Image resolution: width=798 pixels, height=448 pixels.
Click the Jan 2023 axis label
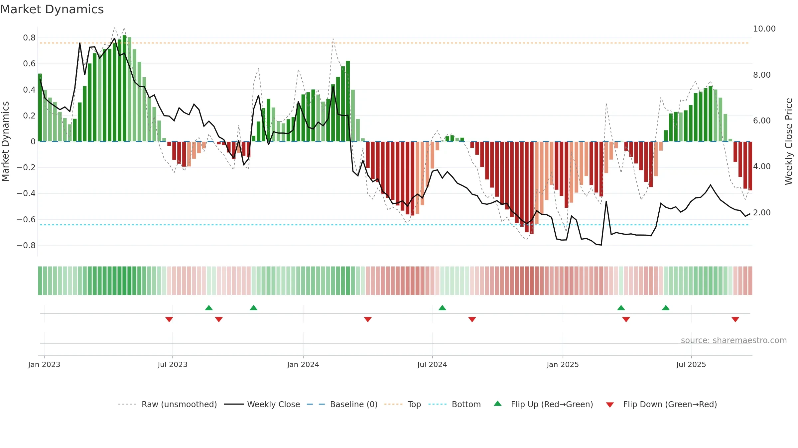44,364
